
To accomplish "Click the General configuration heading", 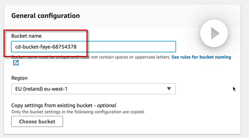I will (46, 16).
